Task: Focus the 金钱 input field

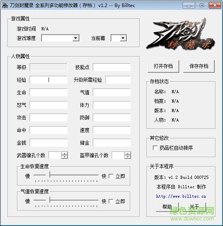Action: [49, 143]
